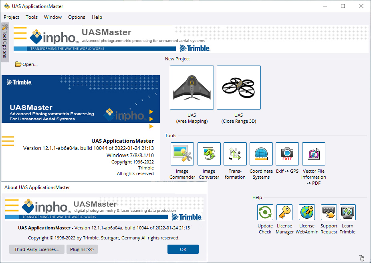Open the Image Converter tool
Image resolution: width=371 pixels, height=263 pixels.
(209, 154)
